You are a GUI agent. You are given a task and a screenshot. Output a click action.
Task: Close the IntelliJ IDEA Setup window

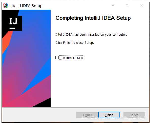click(142, 6)
